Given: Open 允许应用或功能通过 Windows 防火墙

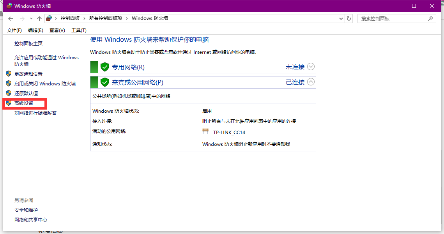Looking at the screenshot, I should (x=46, y=61).
